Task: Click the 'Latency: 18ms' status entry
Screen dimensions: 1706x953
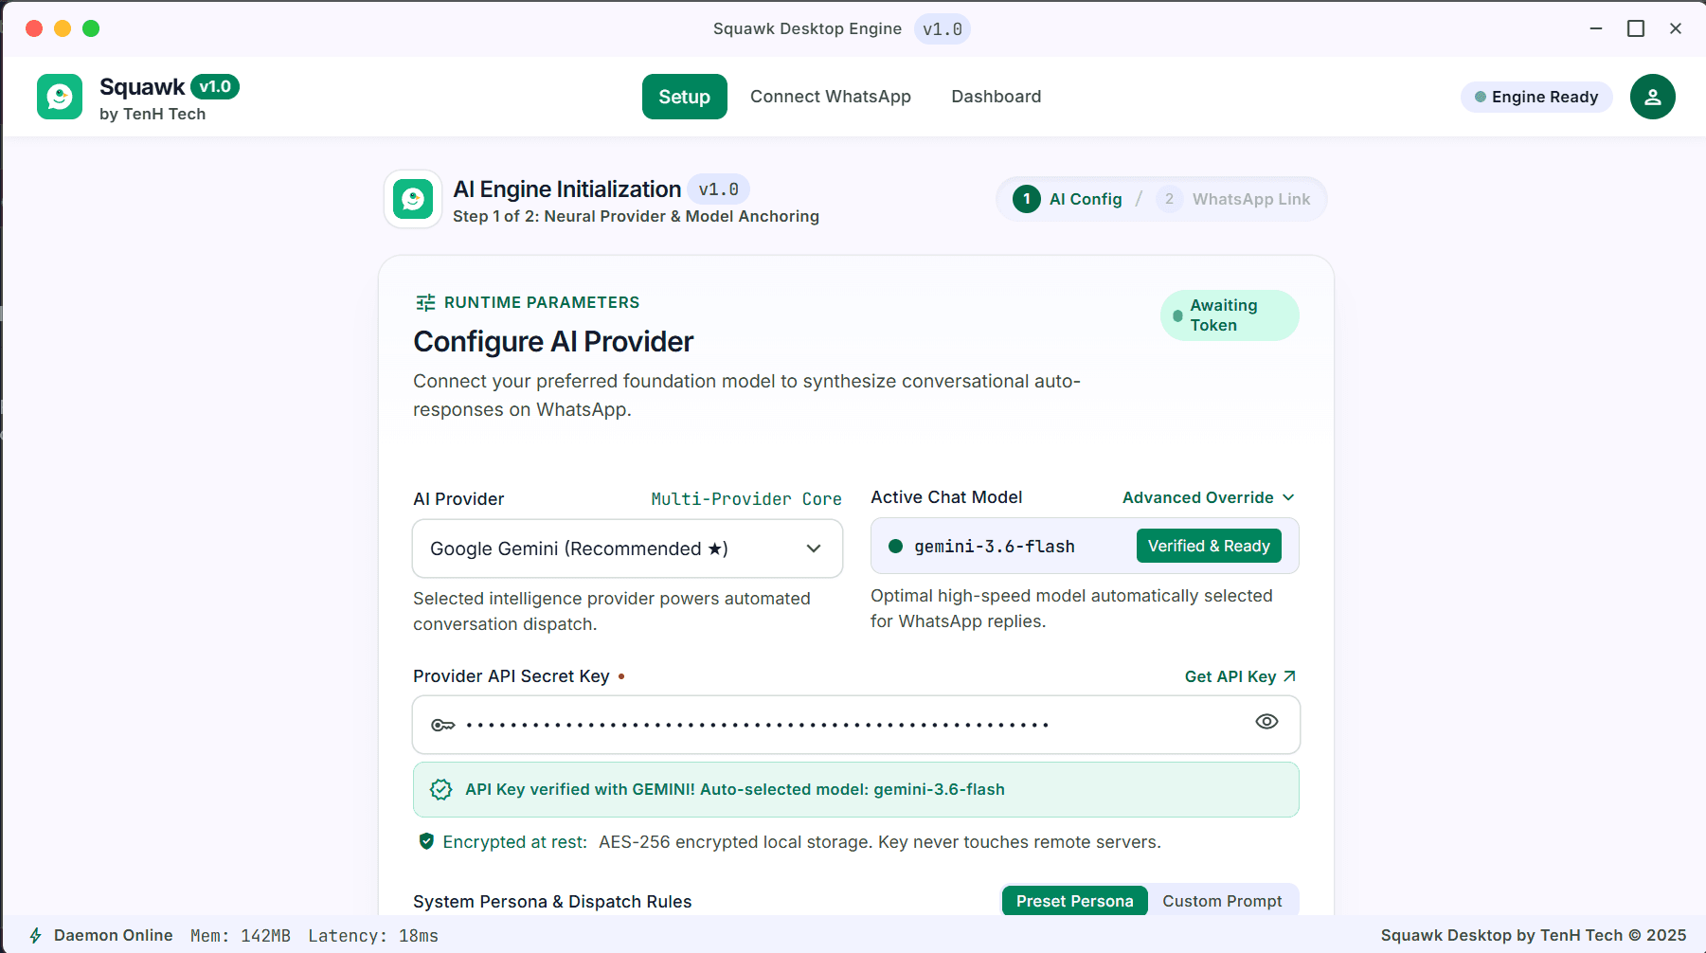Action: [x=373, y=936]
